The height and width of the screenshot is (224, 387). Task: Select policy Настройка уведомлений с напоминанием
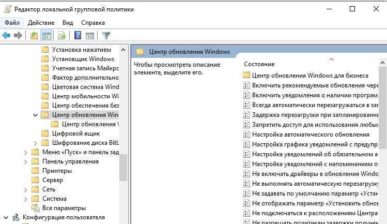pos(315,164)
